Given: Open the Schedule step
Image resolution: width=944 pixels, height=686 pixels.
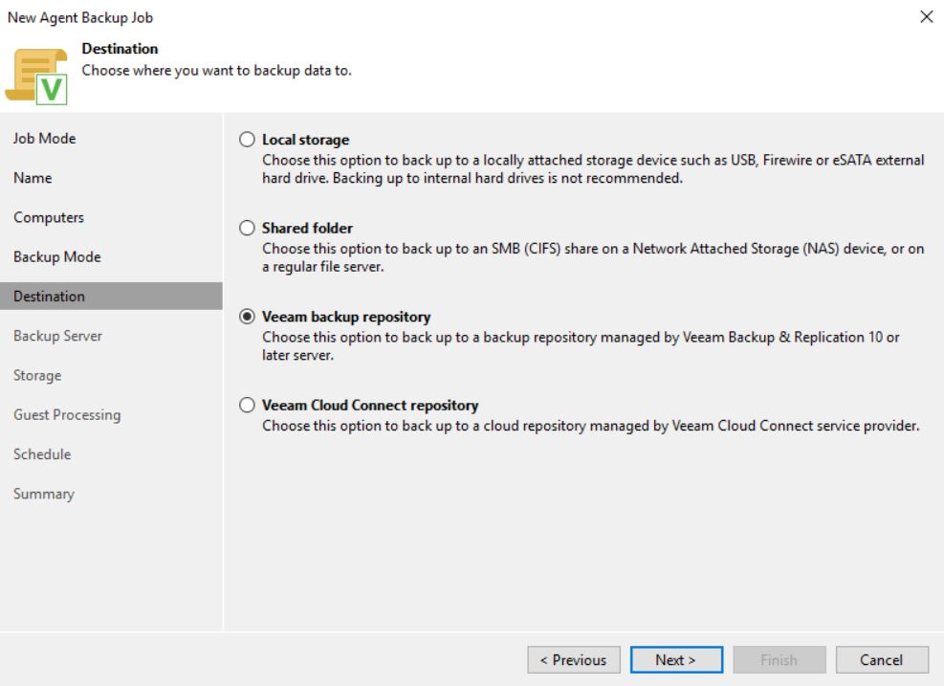Looking at the screenshot, I should 42,454.
